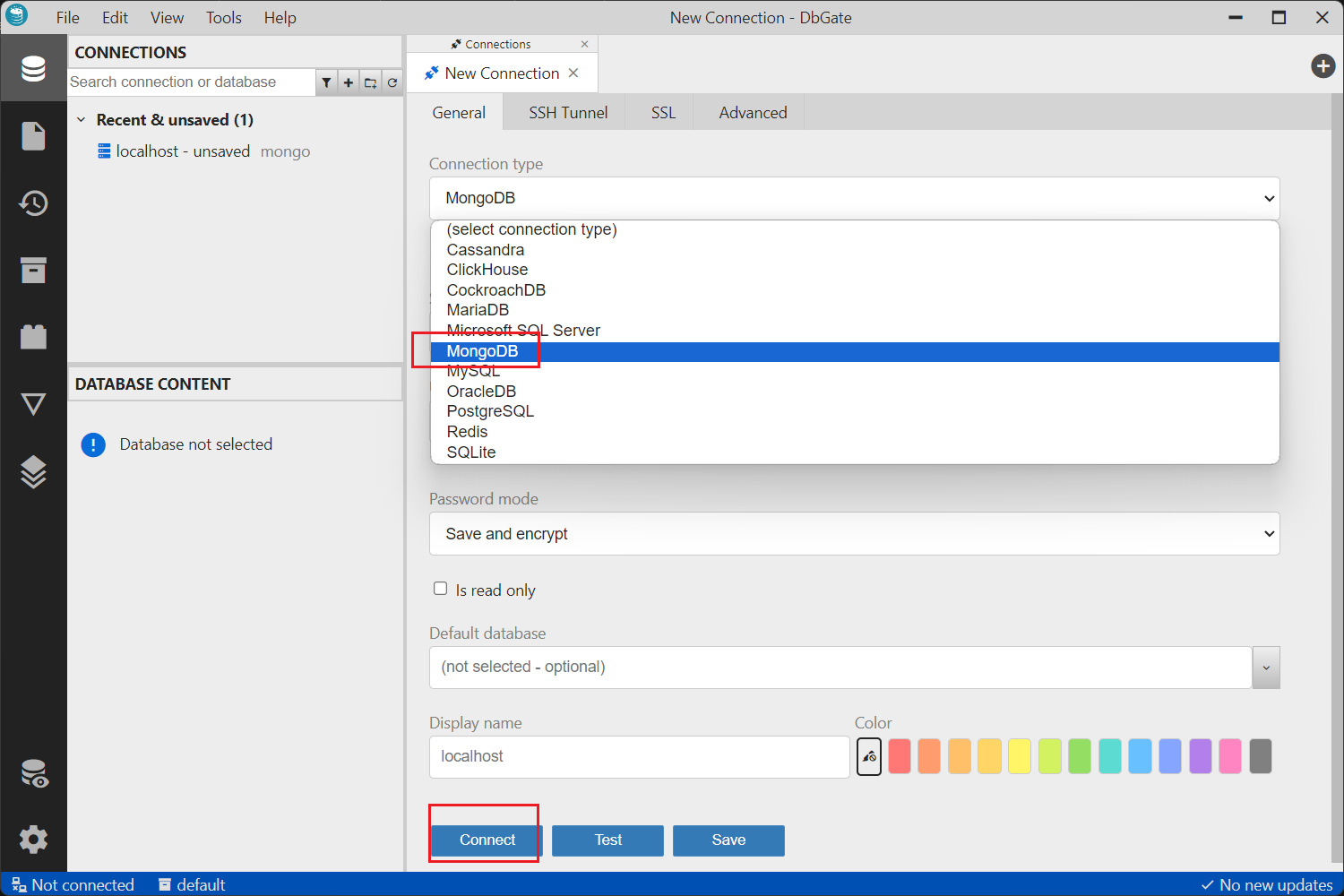Choose PostgreSQL from the connection type list

click(490, 411)
